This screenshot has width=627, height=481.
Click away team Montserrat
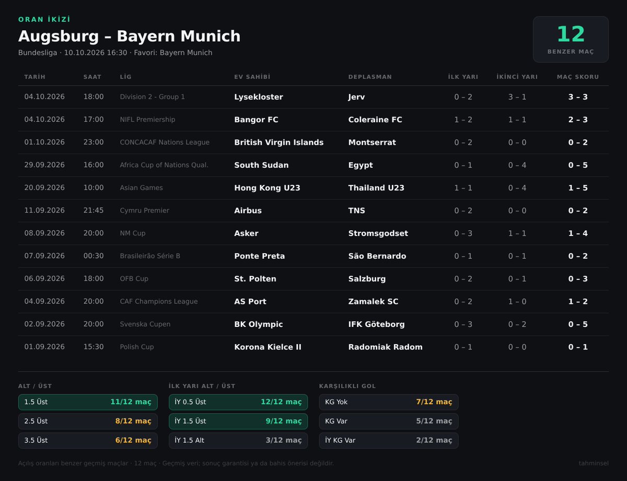click(x=372, y=143)
